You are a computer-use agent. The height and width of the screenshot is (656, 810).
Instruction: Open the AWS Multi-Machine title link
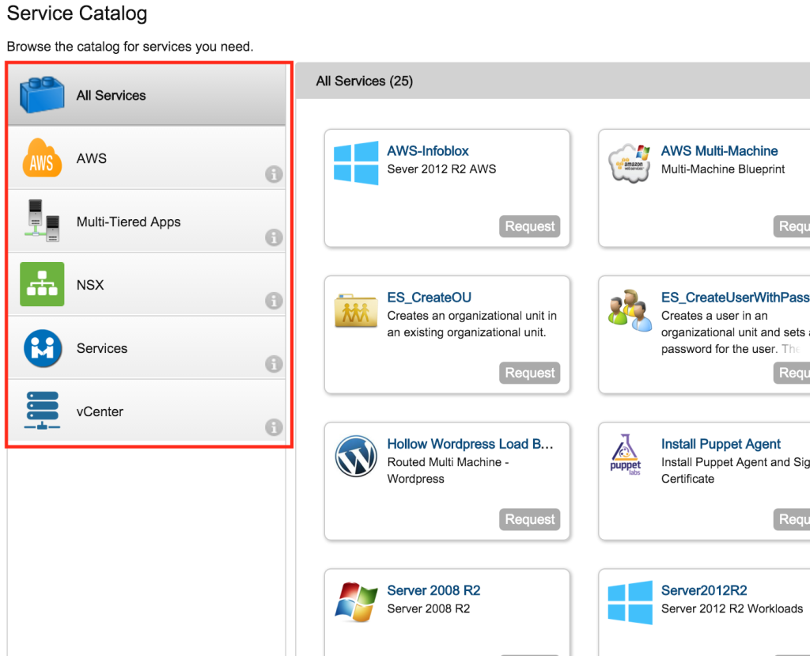pyautogui.click(x=719, y=151)
